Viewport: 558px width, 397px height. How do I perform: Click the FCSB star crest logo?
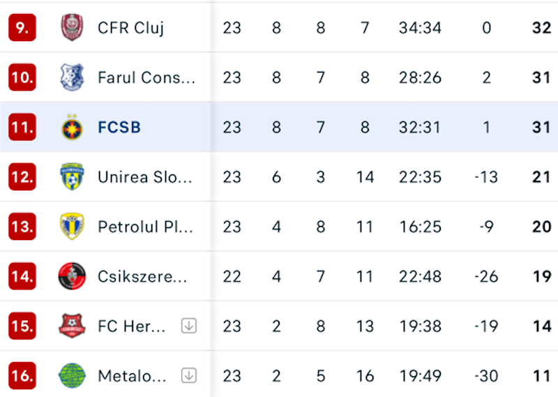(x=72, y=127)
